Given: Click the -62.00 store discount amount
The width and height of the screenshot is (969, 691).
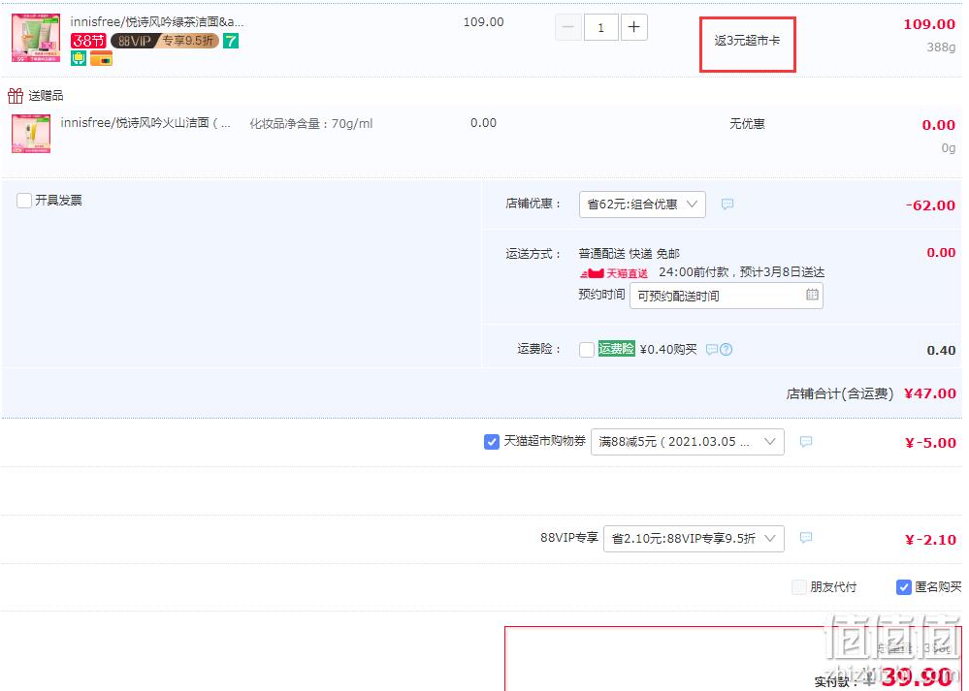Looking at the screenshot, I should pyautogui.click(x=930, y=205).
